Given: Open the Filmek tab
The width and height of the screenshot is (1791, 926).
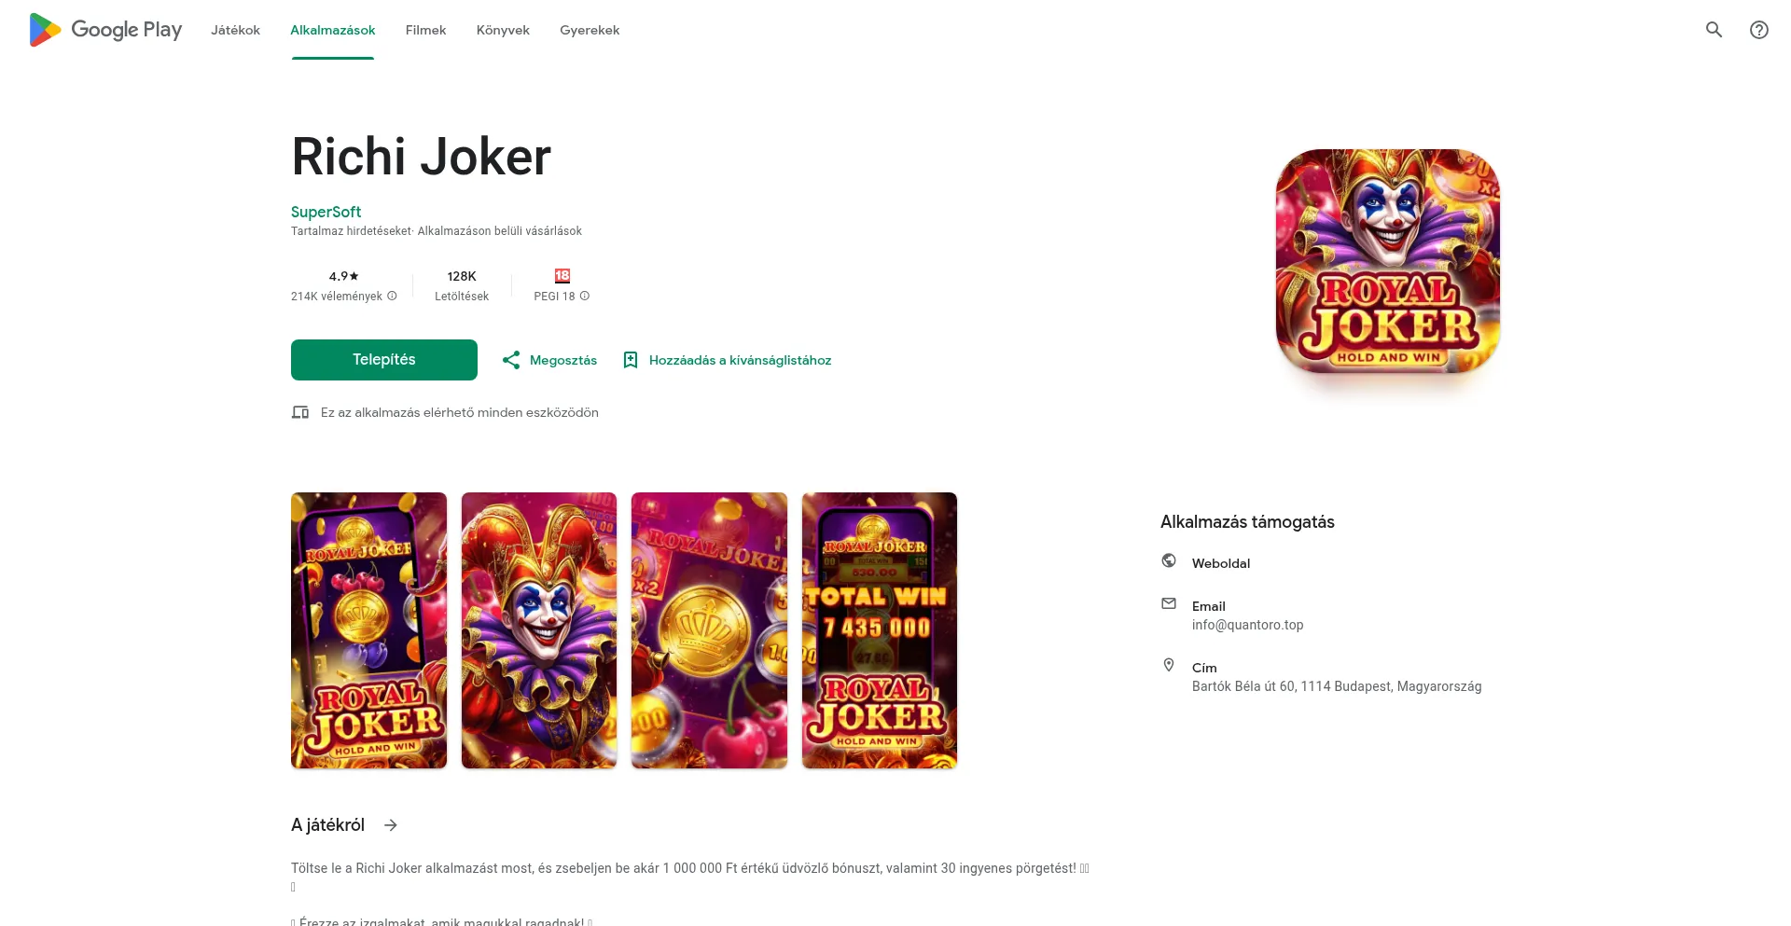Looking at the screenshot, I should click(425, 30).
